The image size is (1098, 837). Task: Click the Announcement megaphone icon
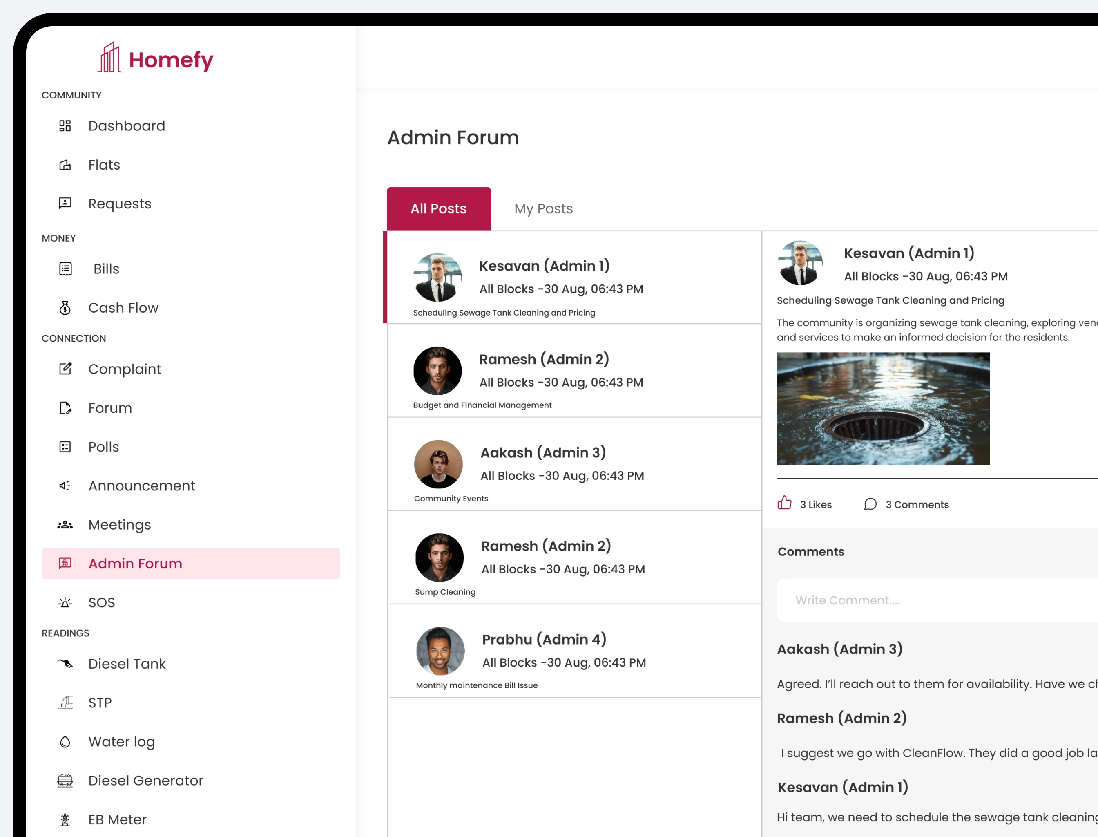[x=65, y=486]
